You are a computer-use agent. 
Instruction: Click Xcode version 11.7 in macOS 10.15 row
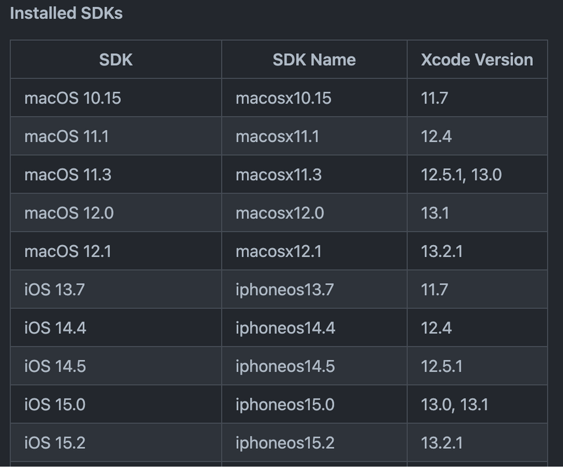coord(477,98)
